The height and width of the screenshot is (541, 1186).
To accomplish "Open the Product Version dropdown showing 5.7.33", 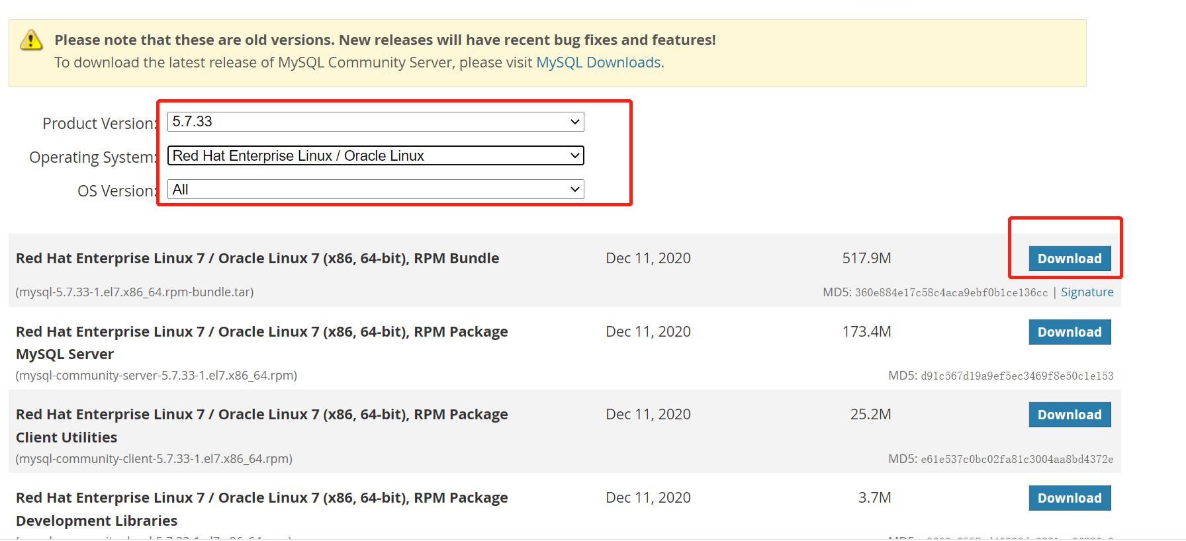I will [x=376, y=122].
